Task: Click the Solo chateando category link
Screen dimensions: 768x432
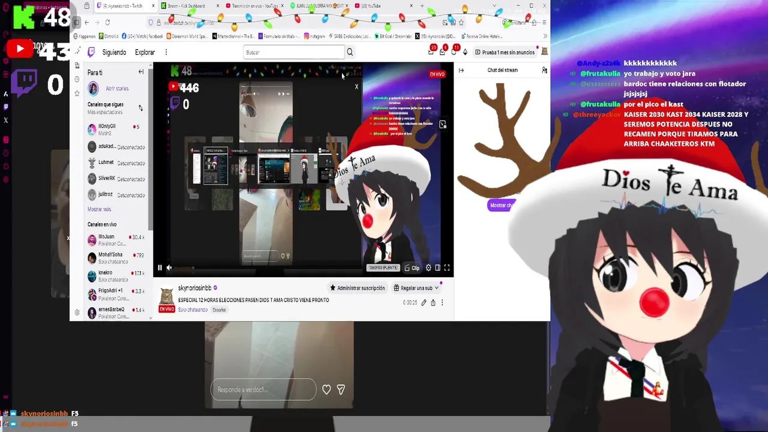Action: pyautogui.click(x=193, y=310)
